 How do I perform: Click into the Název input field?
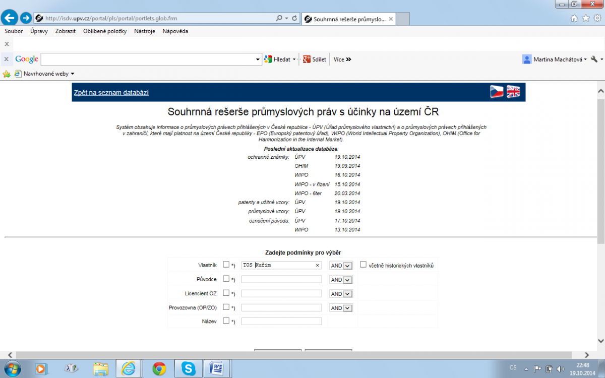pos(281,322)
